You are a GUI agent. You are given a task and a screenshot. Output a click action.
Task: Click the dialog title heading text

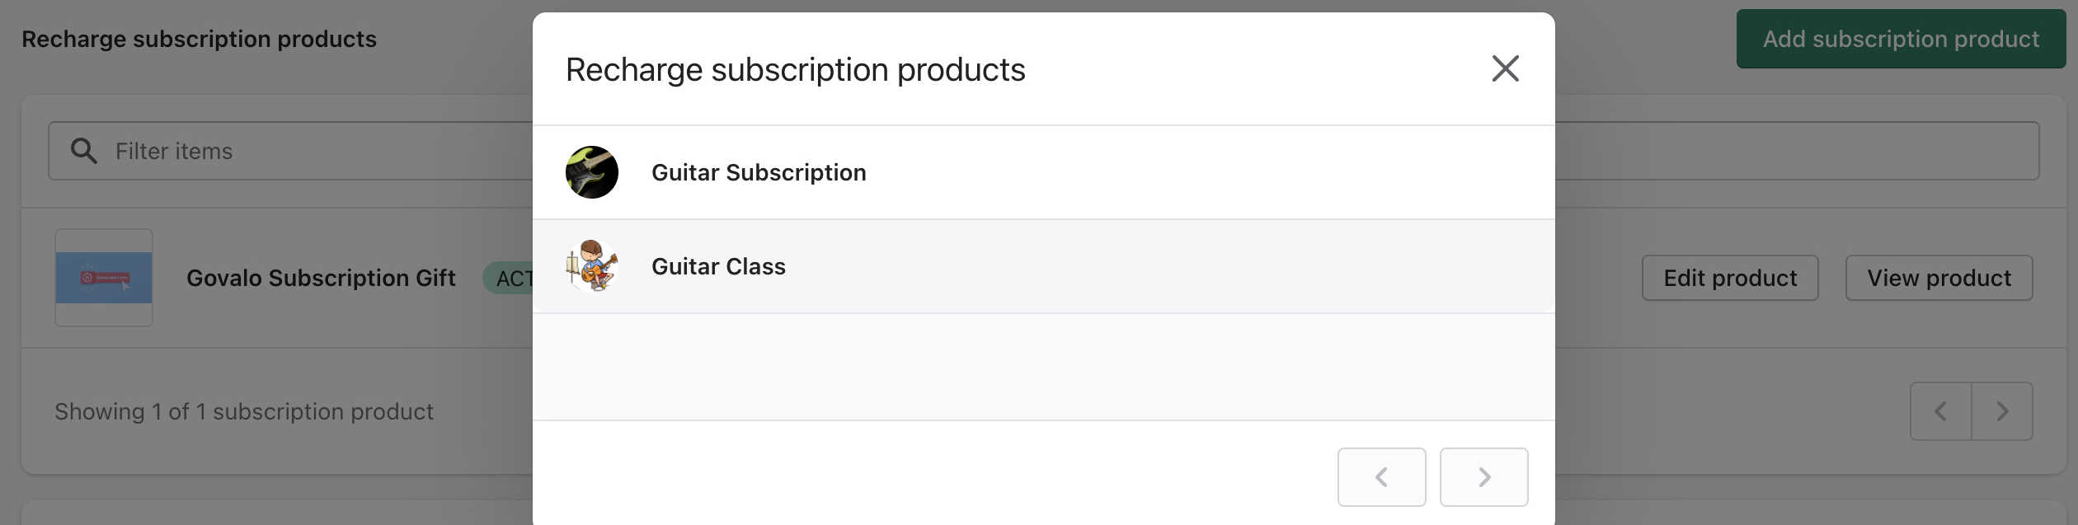[x=795, y=70]
